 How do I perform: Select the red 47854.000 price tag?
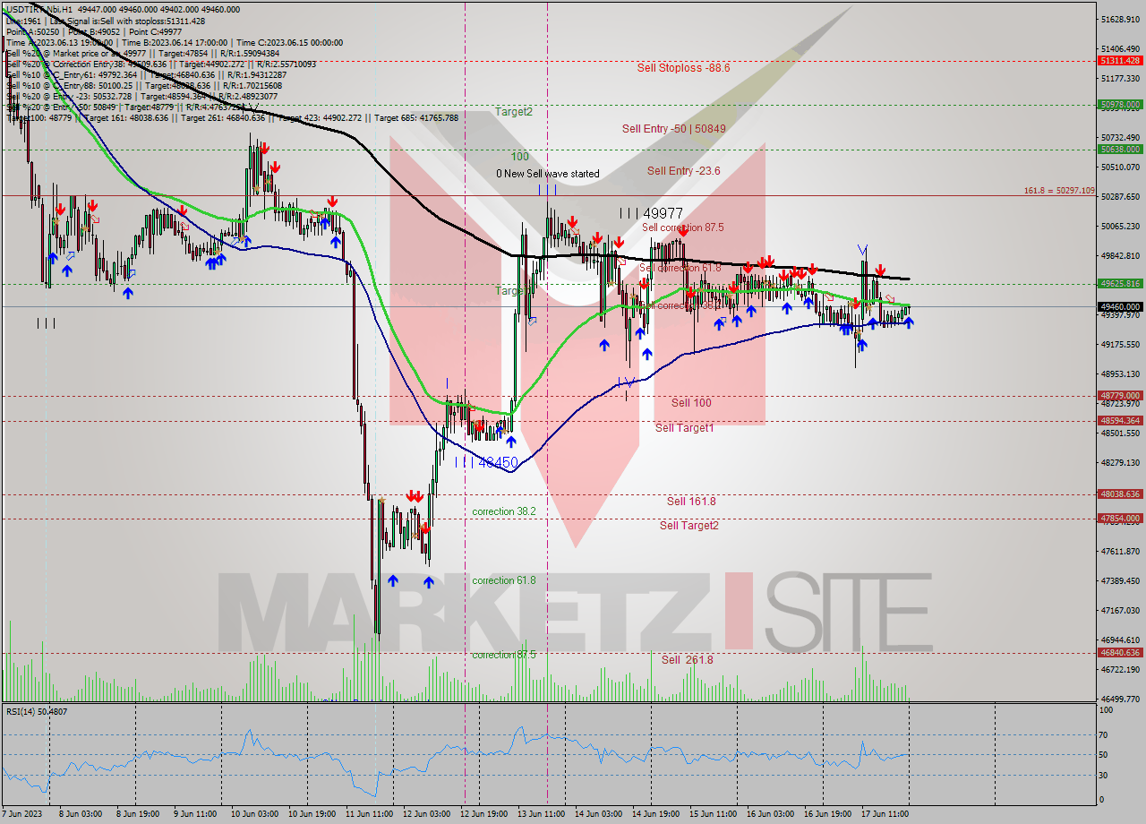tap(1119, 518)
